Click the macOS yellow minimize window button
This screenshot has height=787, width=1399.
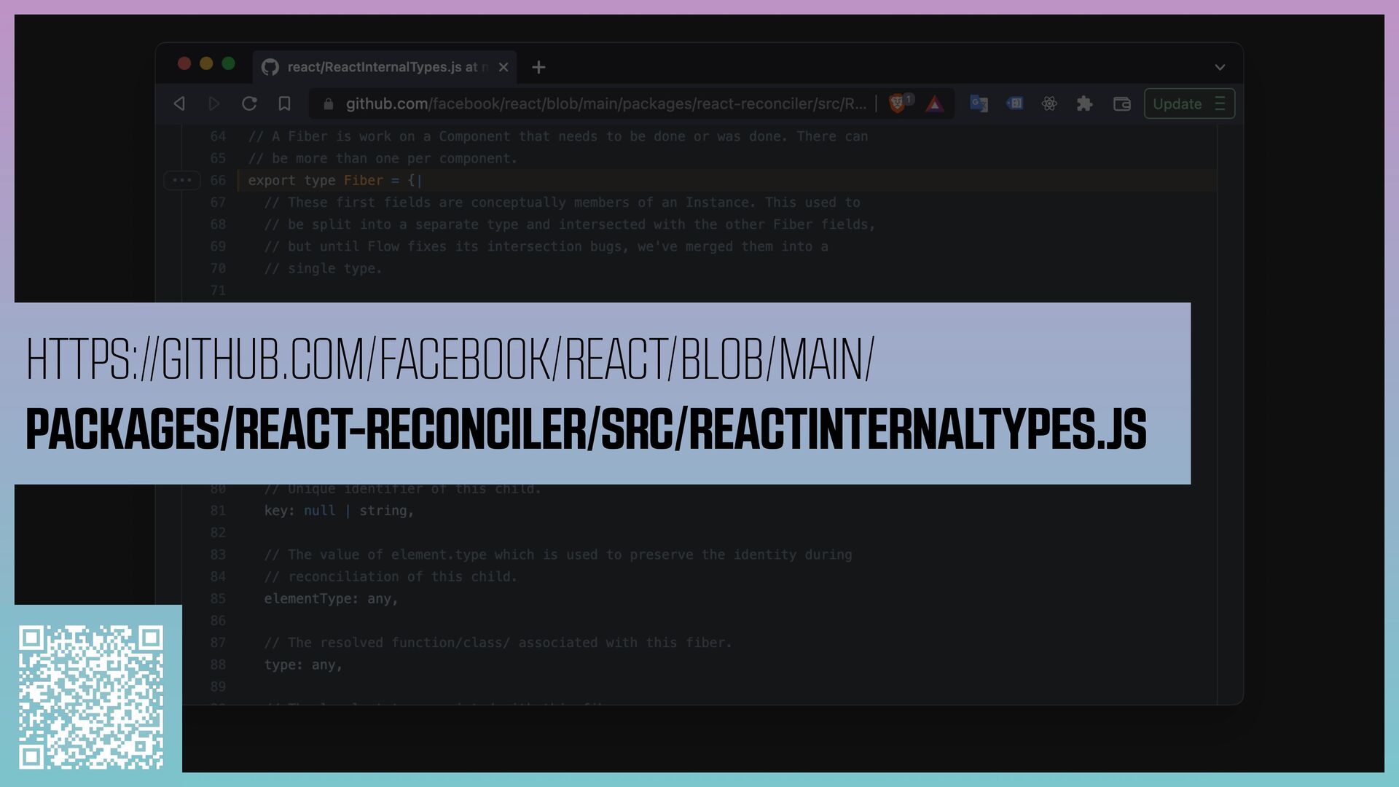click(x=206, y=64)
